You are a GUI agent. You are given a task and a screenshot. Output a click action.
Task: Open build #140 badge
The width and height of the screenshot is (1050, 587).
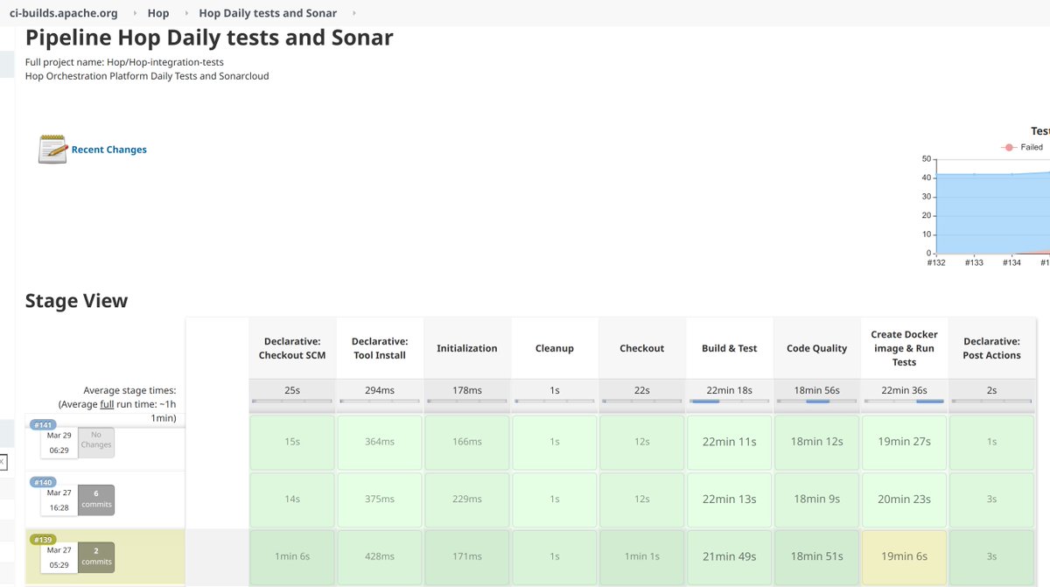(x=44, y=482)
